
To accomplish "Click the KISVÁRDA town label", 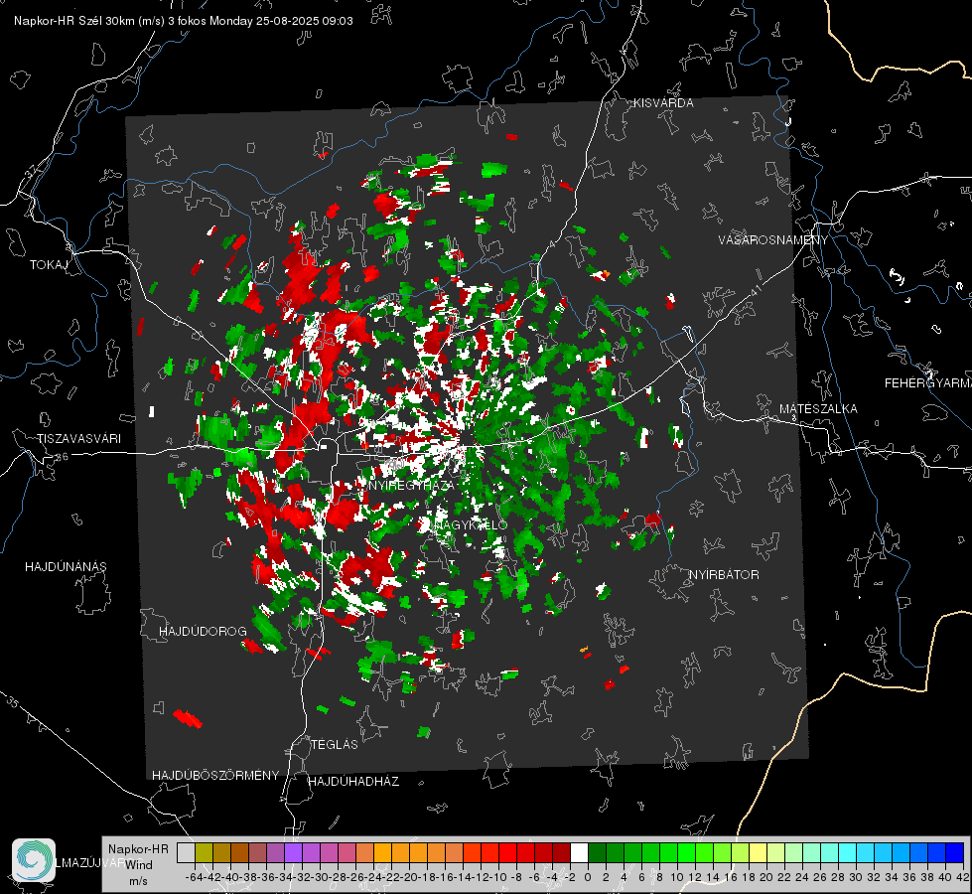I will 663,103.
